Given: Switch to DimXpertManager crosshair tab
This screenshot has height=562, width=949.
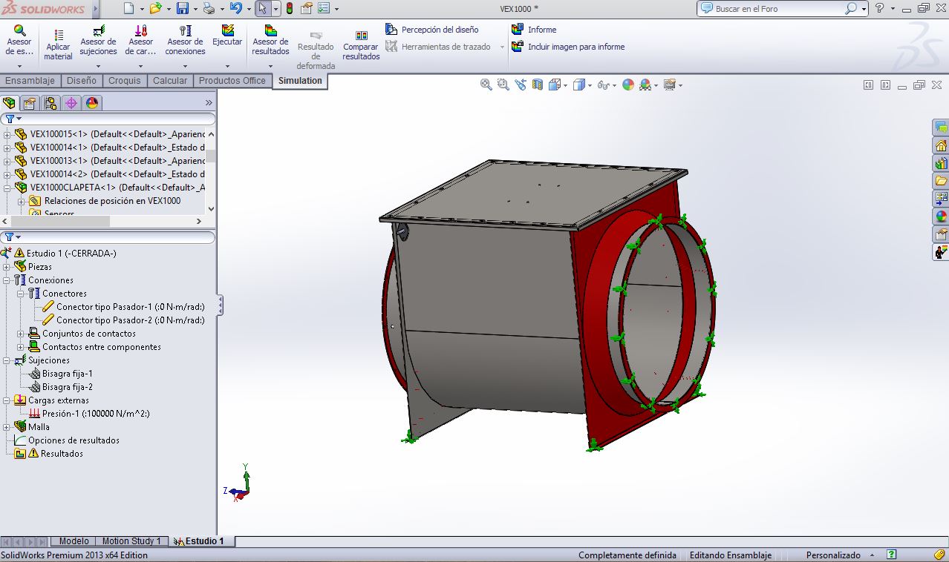Looking at the screenshot, I should click(71, 103).
